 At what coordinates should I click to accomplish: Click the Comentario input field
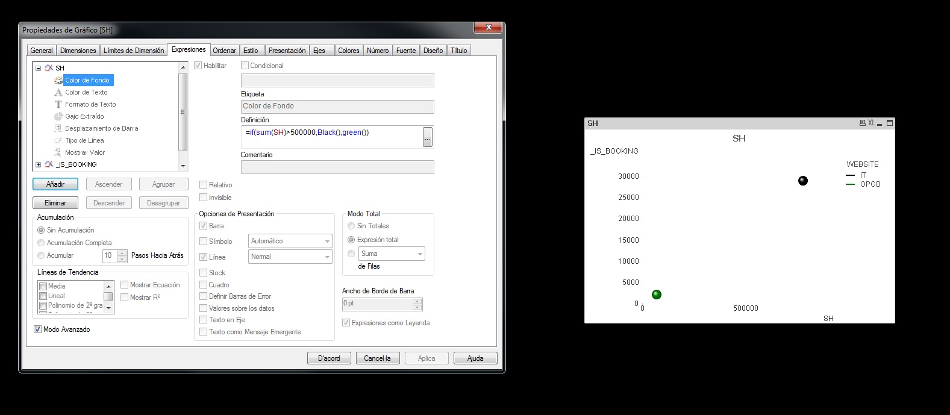(337, 167)
